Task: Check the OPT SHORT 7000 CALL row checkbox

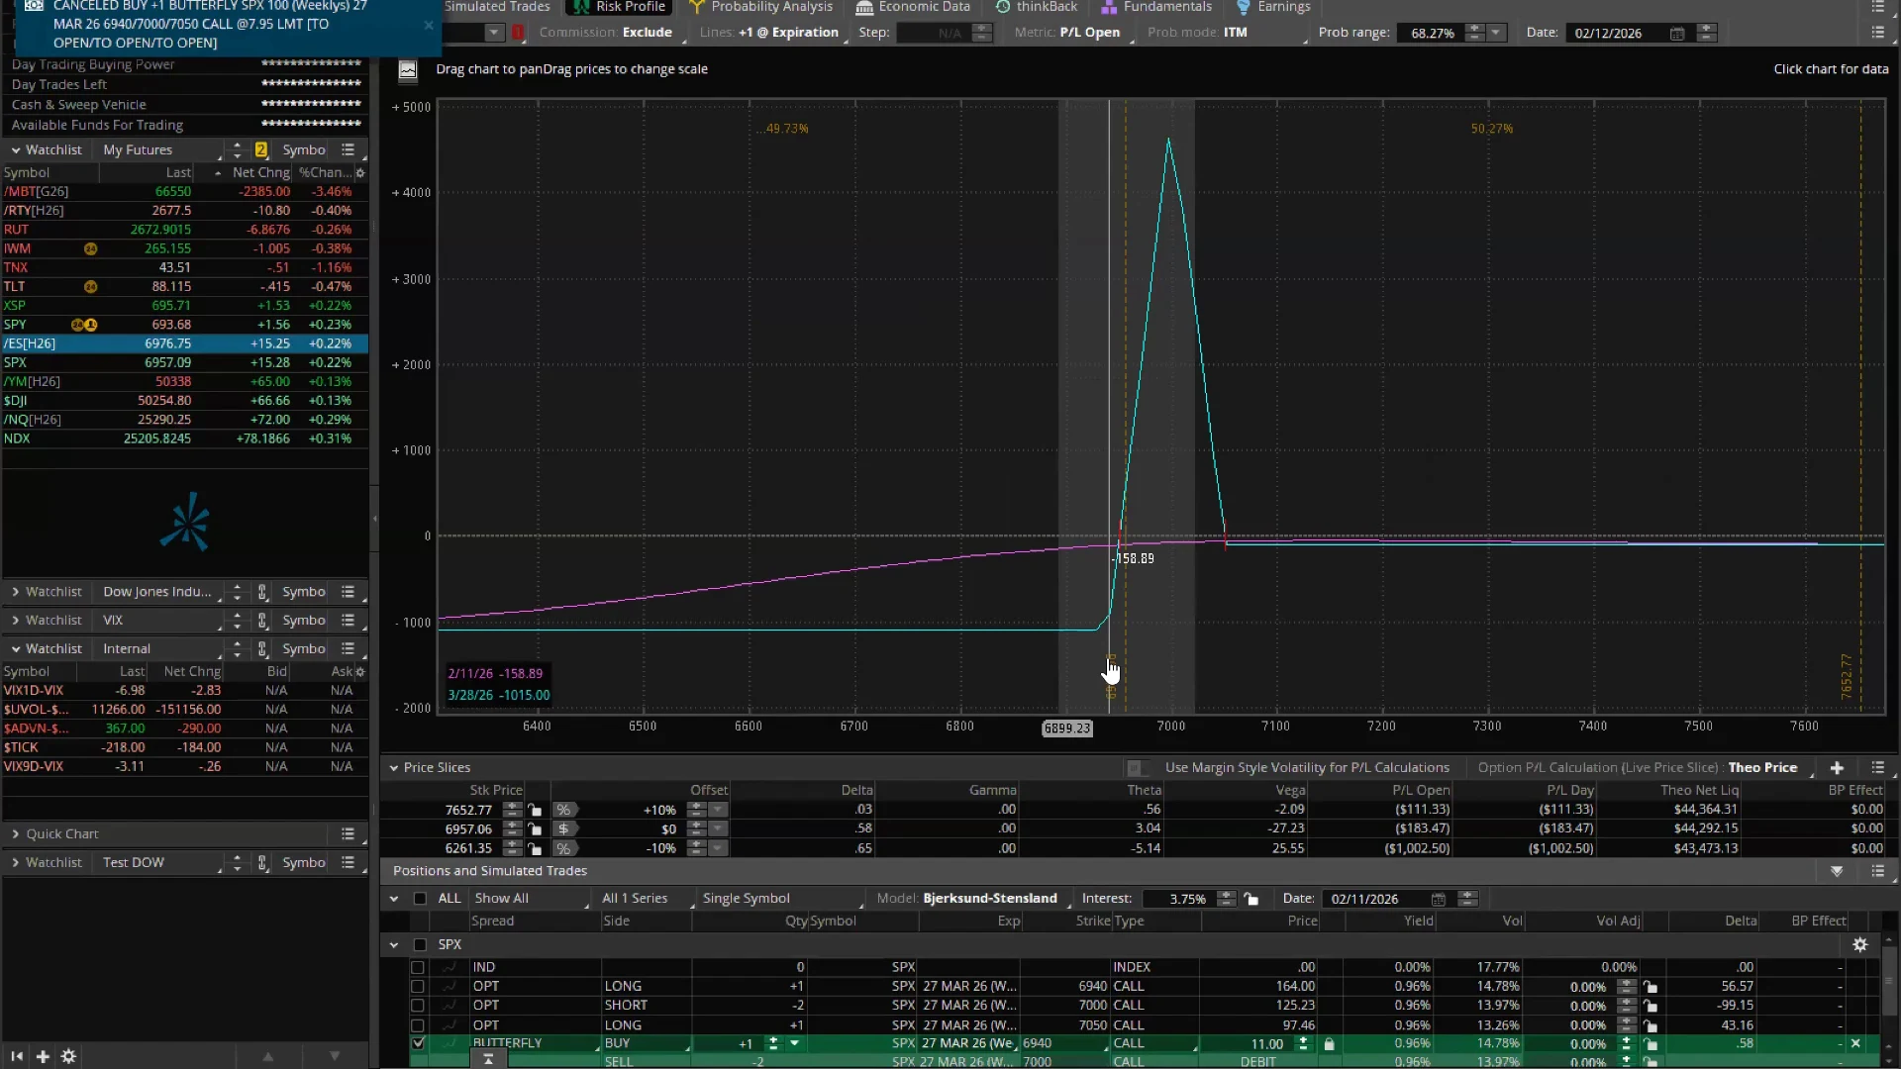Action: 418,1006
